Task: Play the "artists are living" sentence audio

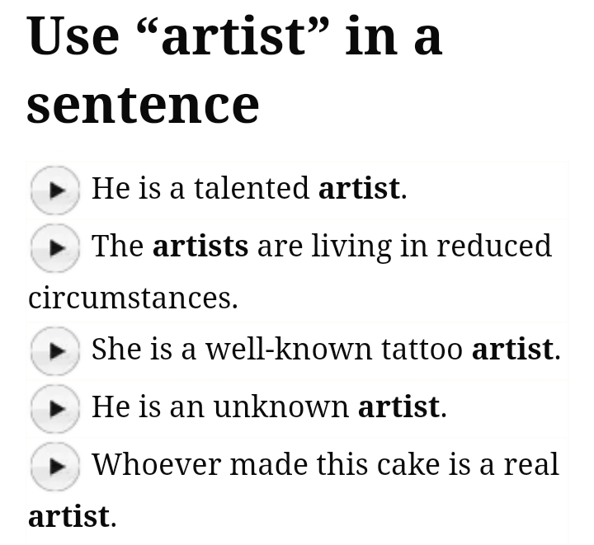Action: click(x=54, y=247)
